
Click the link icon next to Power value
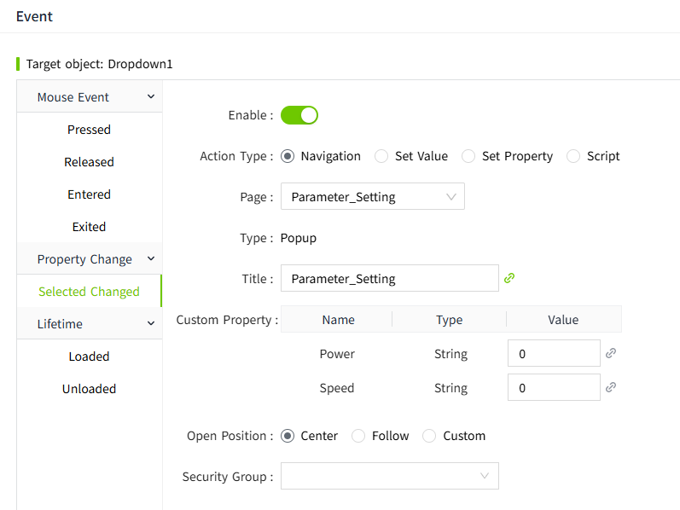(x=611, y=353)
